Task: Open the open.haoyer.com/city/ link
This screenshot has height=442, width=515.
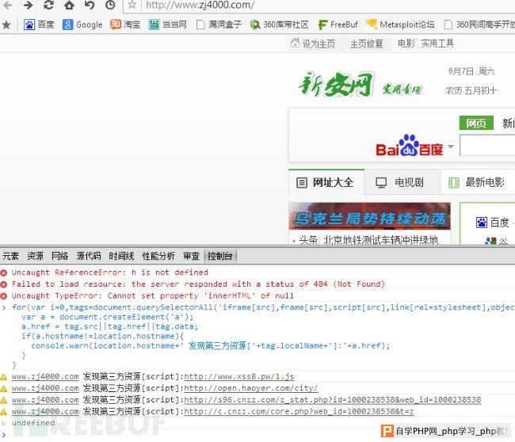Action: click(x=251, y=388)
